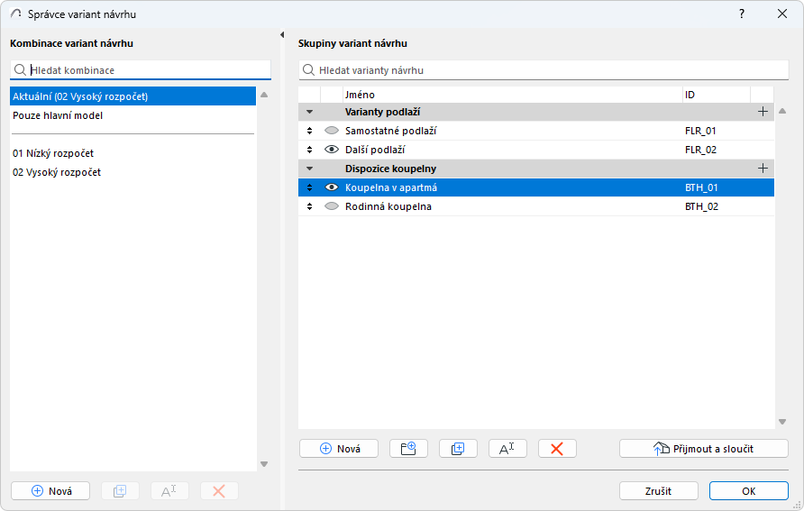The image size is (804, 511).
Task: Select Pouze hlavní model combination
Action: tap(132, 115)
